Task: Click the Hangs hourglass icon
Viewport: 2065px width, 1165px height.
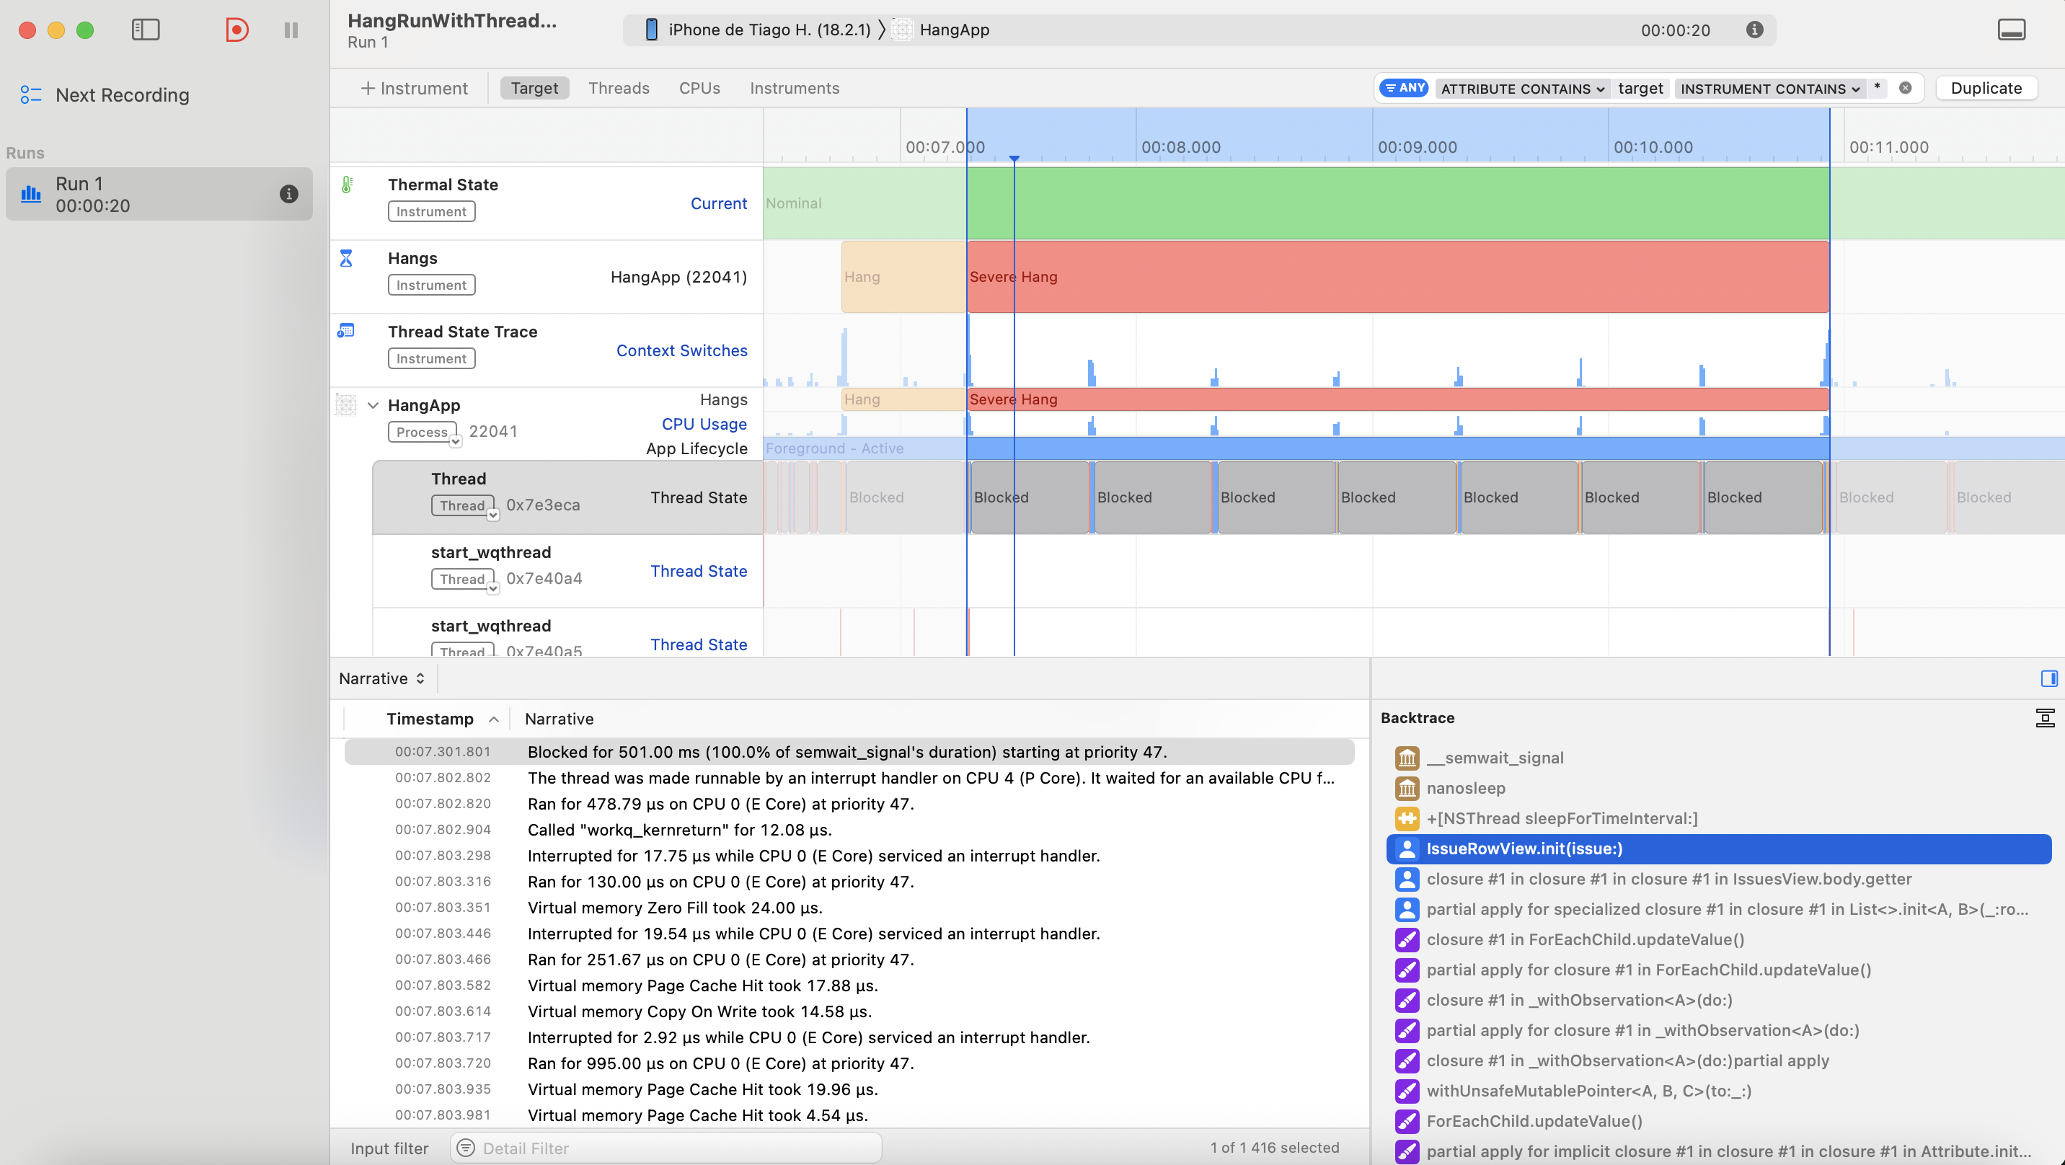Action: [346, 258]
